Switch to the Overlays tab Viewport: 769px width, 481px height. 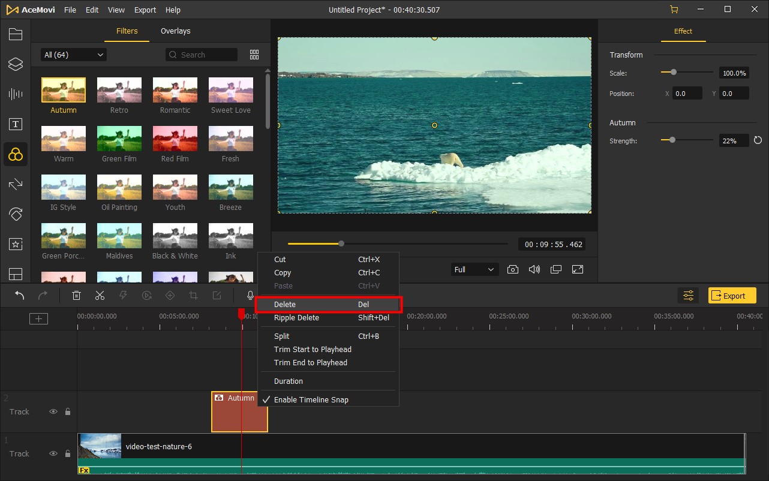pos(175,31)
